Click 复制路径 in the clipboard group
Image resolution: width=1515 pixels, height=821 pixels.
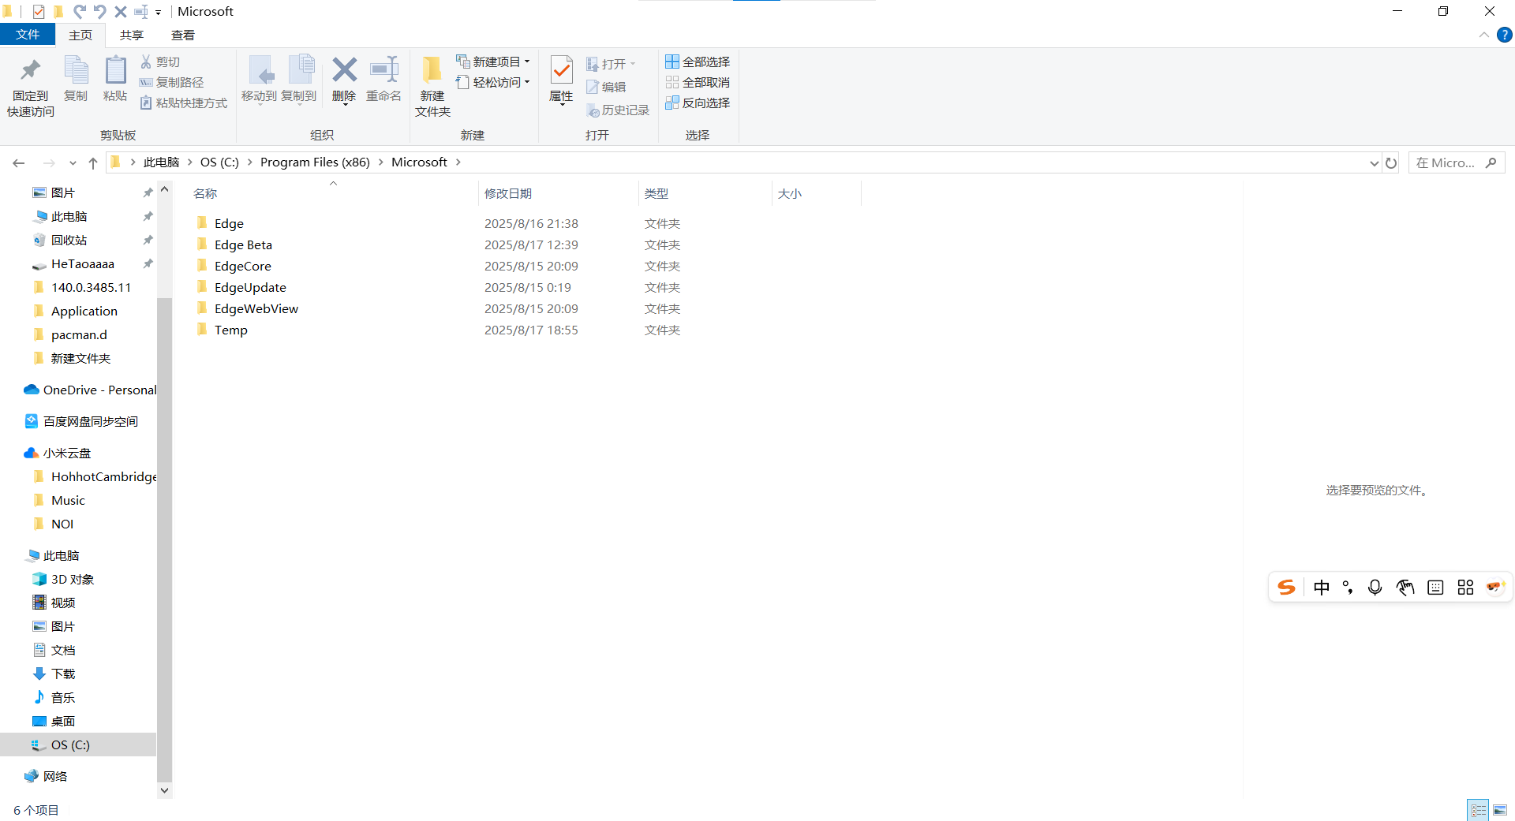pyautogui.click(x=171, y=82)
